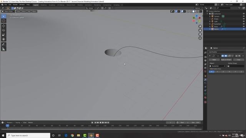Screen dimensions: 246x138
Task: Click the modifier Apply button
Action: click(x=214, y=60)
